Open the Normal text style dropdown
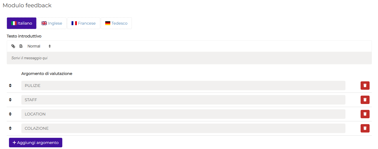The height and width of the screenshot is (149, 378). tap(39, 46)
